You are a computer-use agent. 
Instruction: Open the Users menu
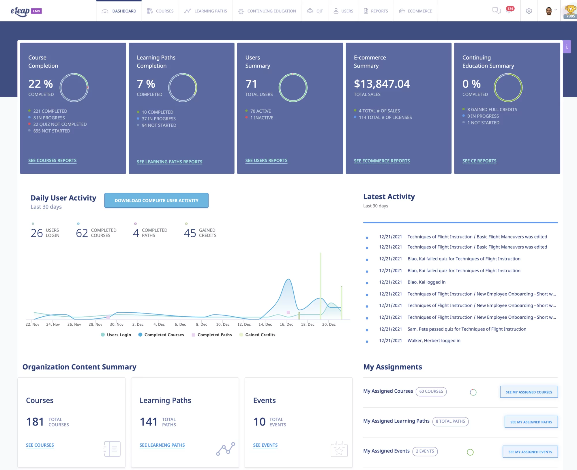click(343, 11)
